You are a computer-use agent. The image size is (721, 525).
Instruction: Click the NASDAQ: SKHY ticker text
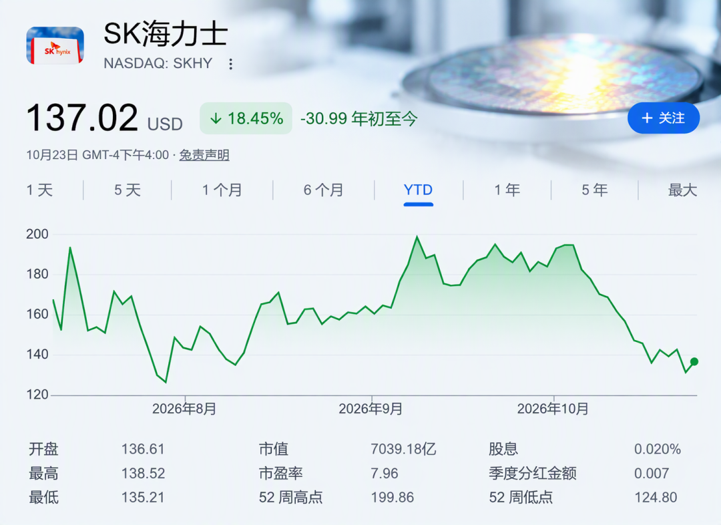point(158,63)
